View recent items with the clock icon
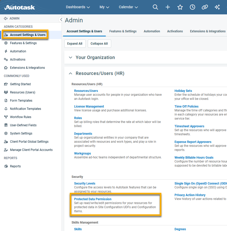227x231 pixels. pos(192,7)
